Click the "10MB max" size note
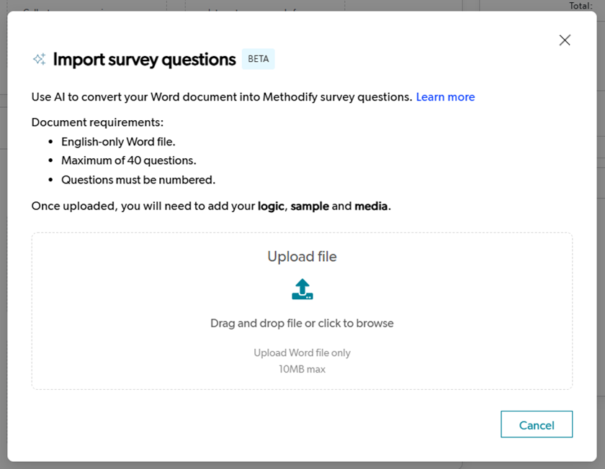Screen dimensions: 605x469 [302, 369]
